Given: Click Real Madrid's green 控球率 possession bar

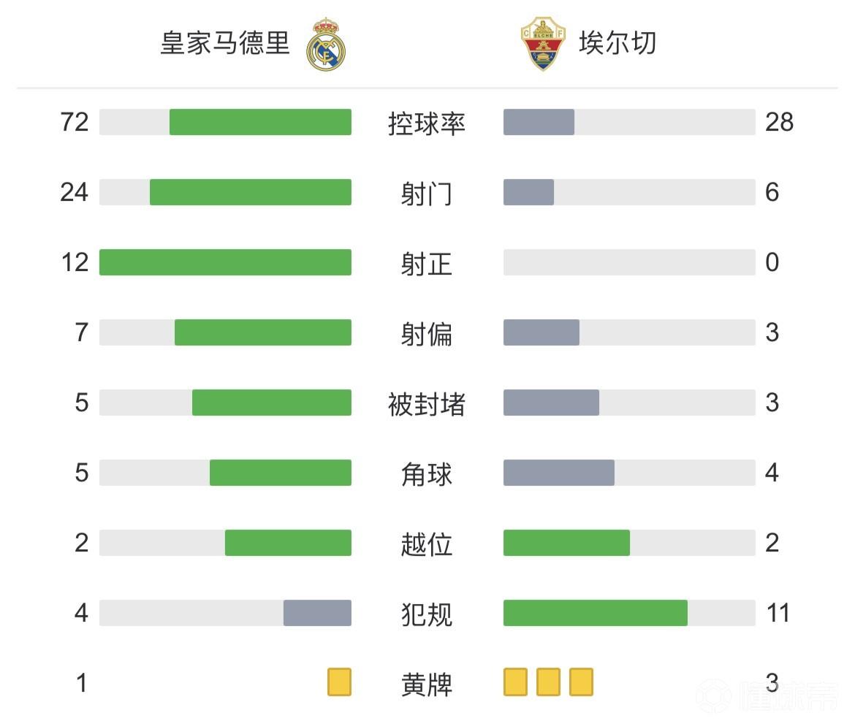Looking at the screenshot, I should tap(260, 122).
